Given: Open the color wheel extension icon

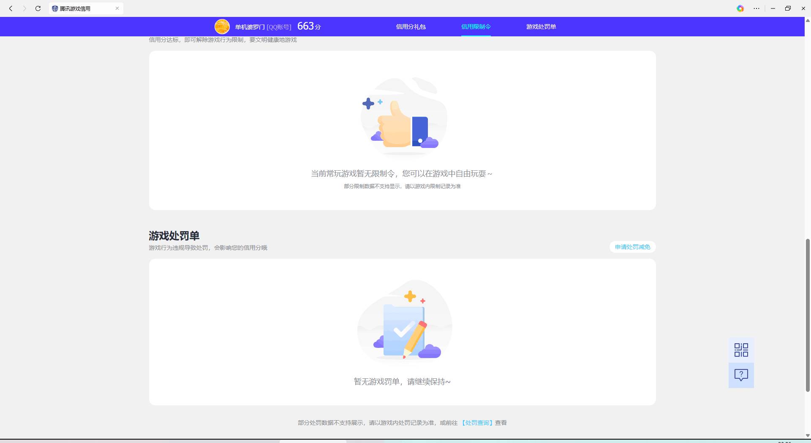Looking at the screenshot, I should click(x=740, y=8).
